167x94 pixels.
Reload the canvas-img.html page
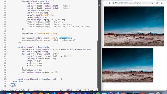point(110,3)
